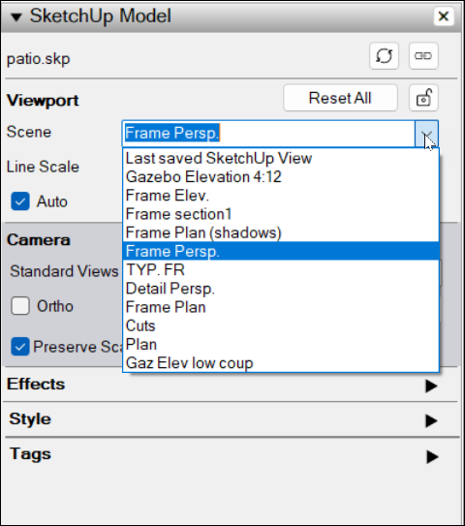
Task: Expand the Style section arrow
Action: (431, 420)
